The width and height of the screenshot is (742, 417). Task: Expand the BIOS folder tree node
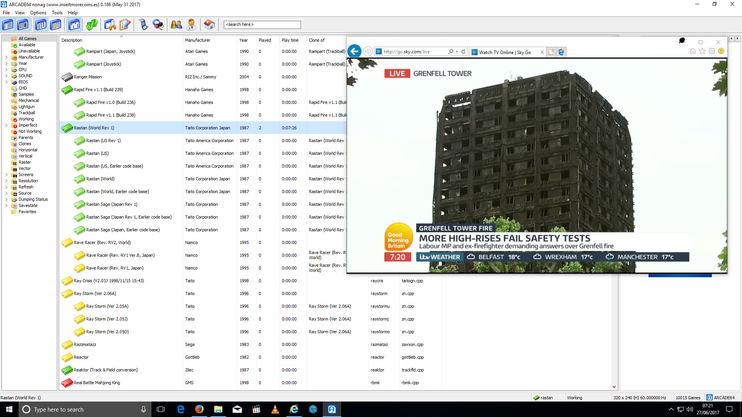pos(6,82)
